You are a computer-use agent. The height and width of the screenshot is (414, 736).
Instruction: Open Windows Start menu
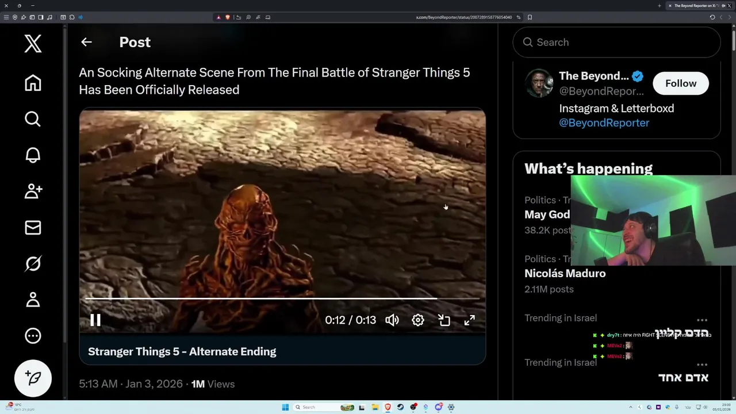tap(285, 407)
